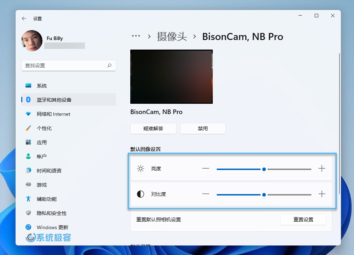Screen dimensions: 354x255
Task: Click the Fu Billy user name
Action: click(55, 38)
